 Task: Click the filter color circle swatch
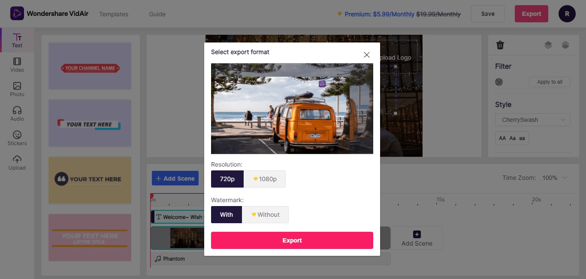pos(499,82)
